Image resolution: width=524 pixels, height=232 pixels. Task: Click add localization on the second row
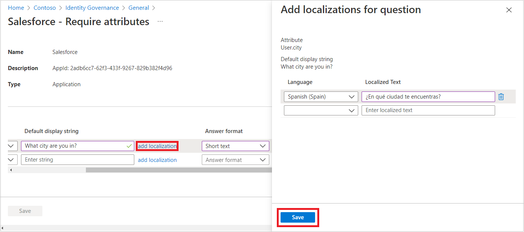click(x=157, y=159)
